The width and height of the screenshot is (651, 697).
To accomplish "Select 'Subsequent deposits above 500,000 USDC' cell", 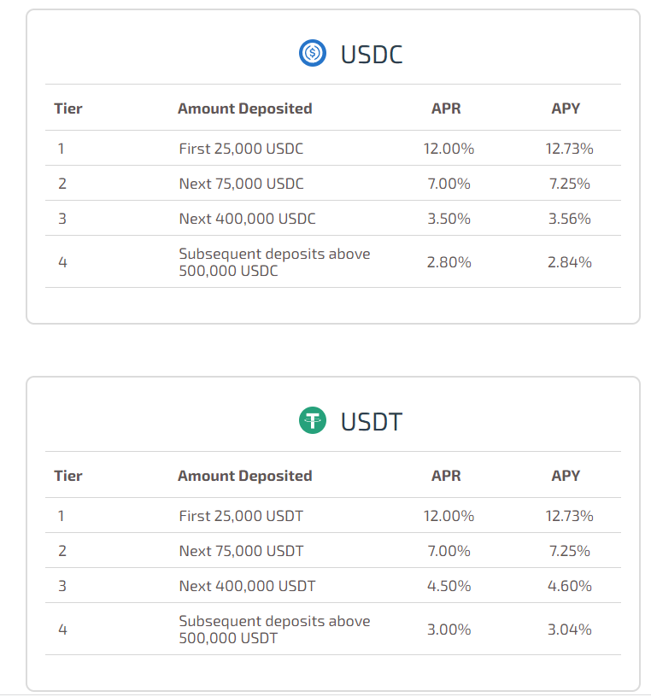I will 274,262.
